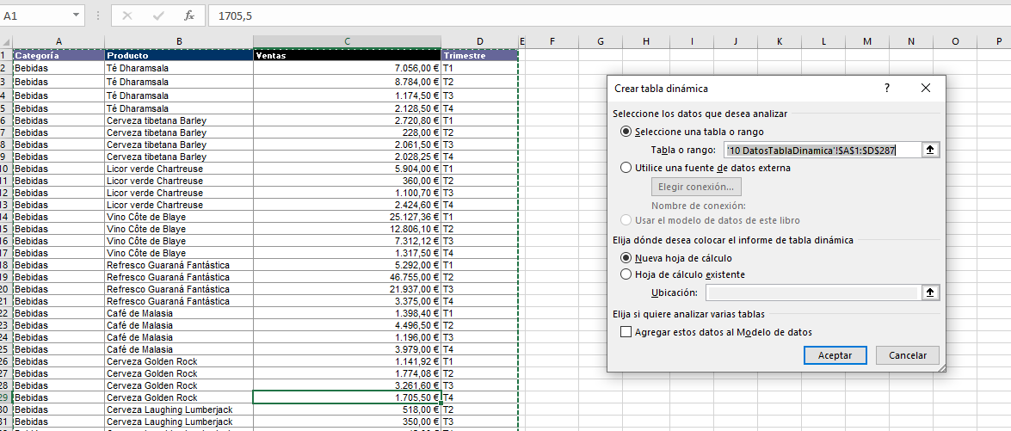Select 'Hoja de cálculo existente' option
Screen dimensions: 1011x431
626,274
